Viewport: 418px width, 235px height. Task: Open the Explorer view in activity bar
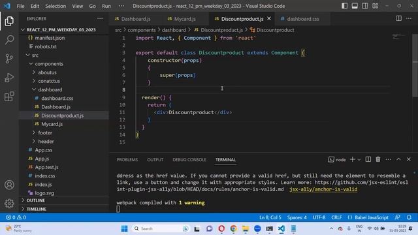[9, 21]
